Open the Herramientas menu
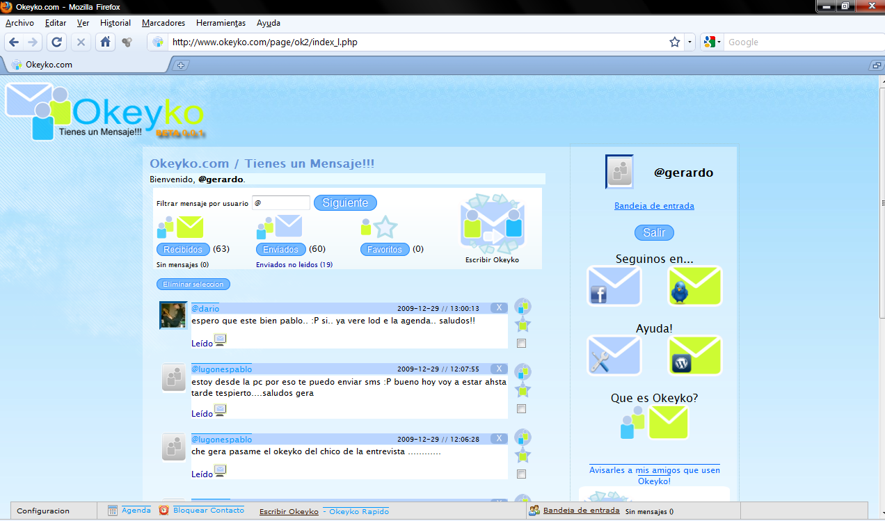The width and height of the screenshot is (885, 521). (221, 23)
